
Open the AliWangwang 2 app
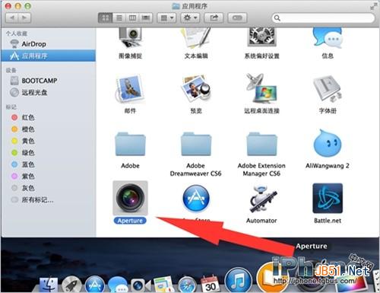pos(328,143)
